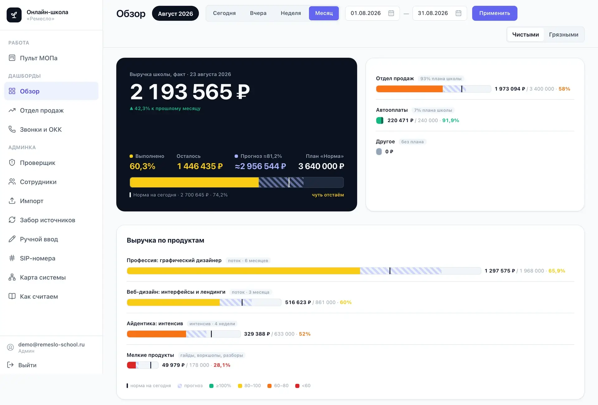Click the 91,9% Автооплаты percentage
The width and height of the screenshot is (598, 405).
point(451,120)
